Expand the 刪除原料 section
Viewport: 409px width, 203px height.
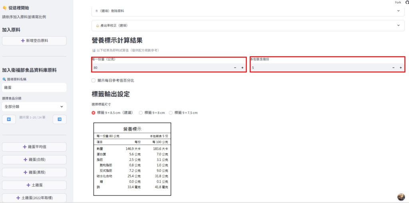click(x=248, y=11)
